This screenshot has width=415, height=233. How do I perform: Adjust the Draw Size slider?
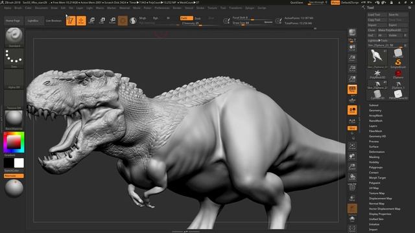[x=252, y=23]
